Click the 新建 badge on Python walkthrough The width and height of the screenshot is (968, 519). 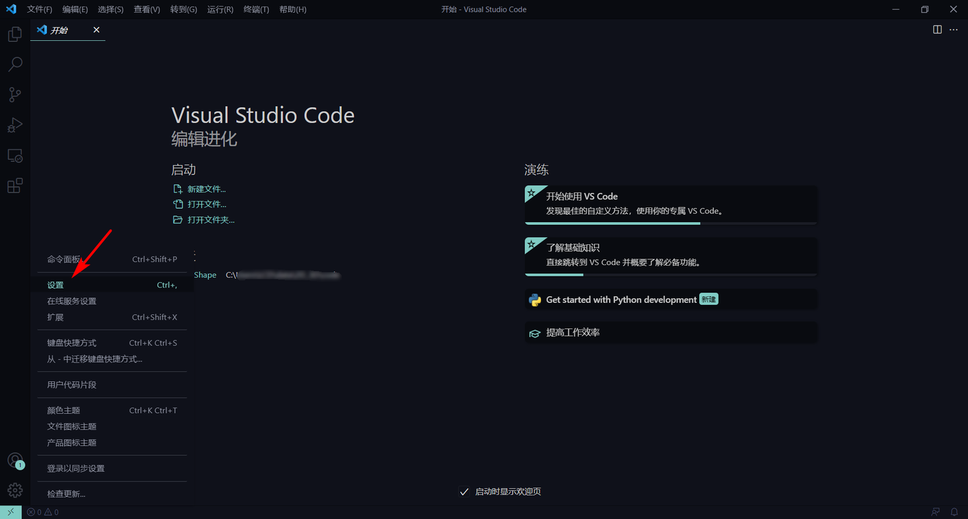(709, 299)
